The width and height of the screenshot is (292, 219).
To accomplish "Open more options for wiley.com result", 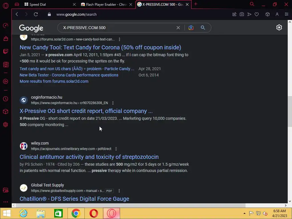I will [x=116, y=149].
